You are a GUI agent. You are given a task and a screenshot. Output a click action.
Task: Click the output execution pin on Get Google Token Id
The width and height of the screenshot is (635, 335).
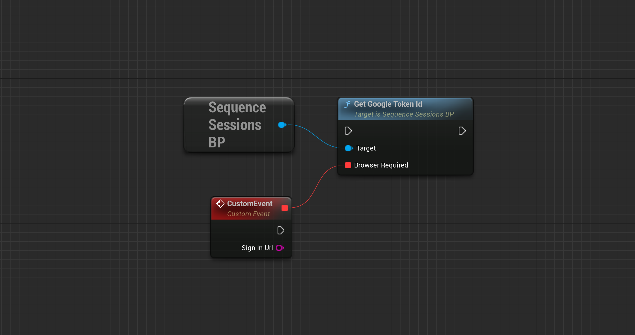click(x=462, y=131)
